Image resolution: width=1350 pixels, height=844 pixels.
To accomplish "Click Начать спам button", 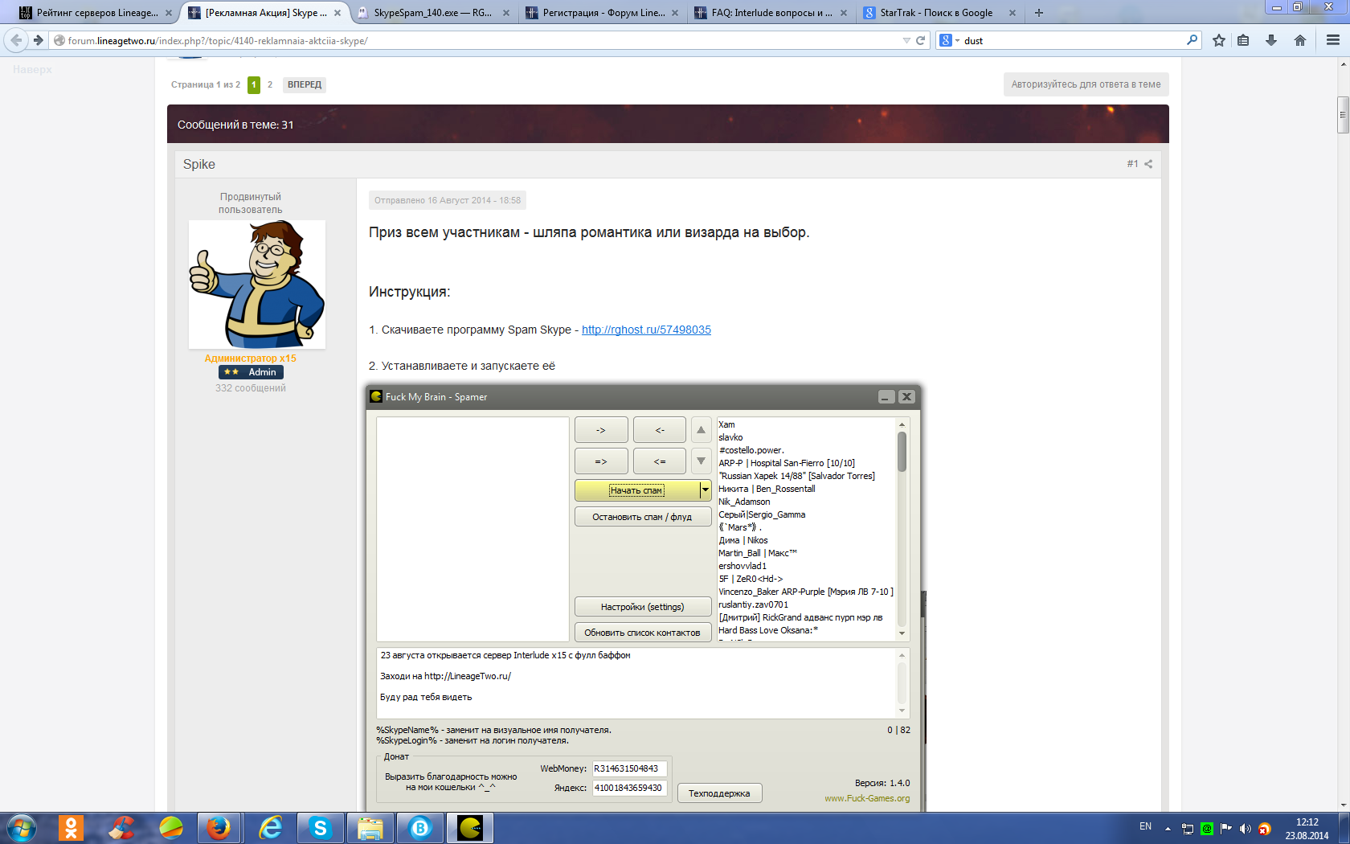I will click(636, 490).
